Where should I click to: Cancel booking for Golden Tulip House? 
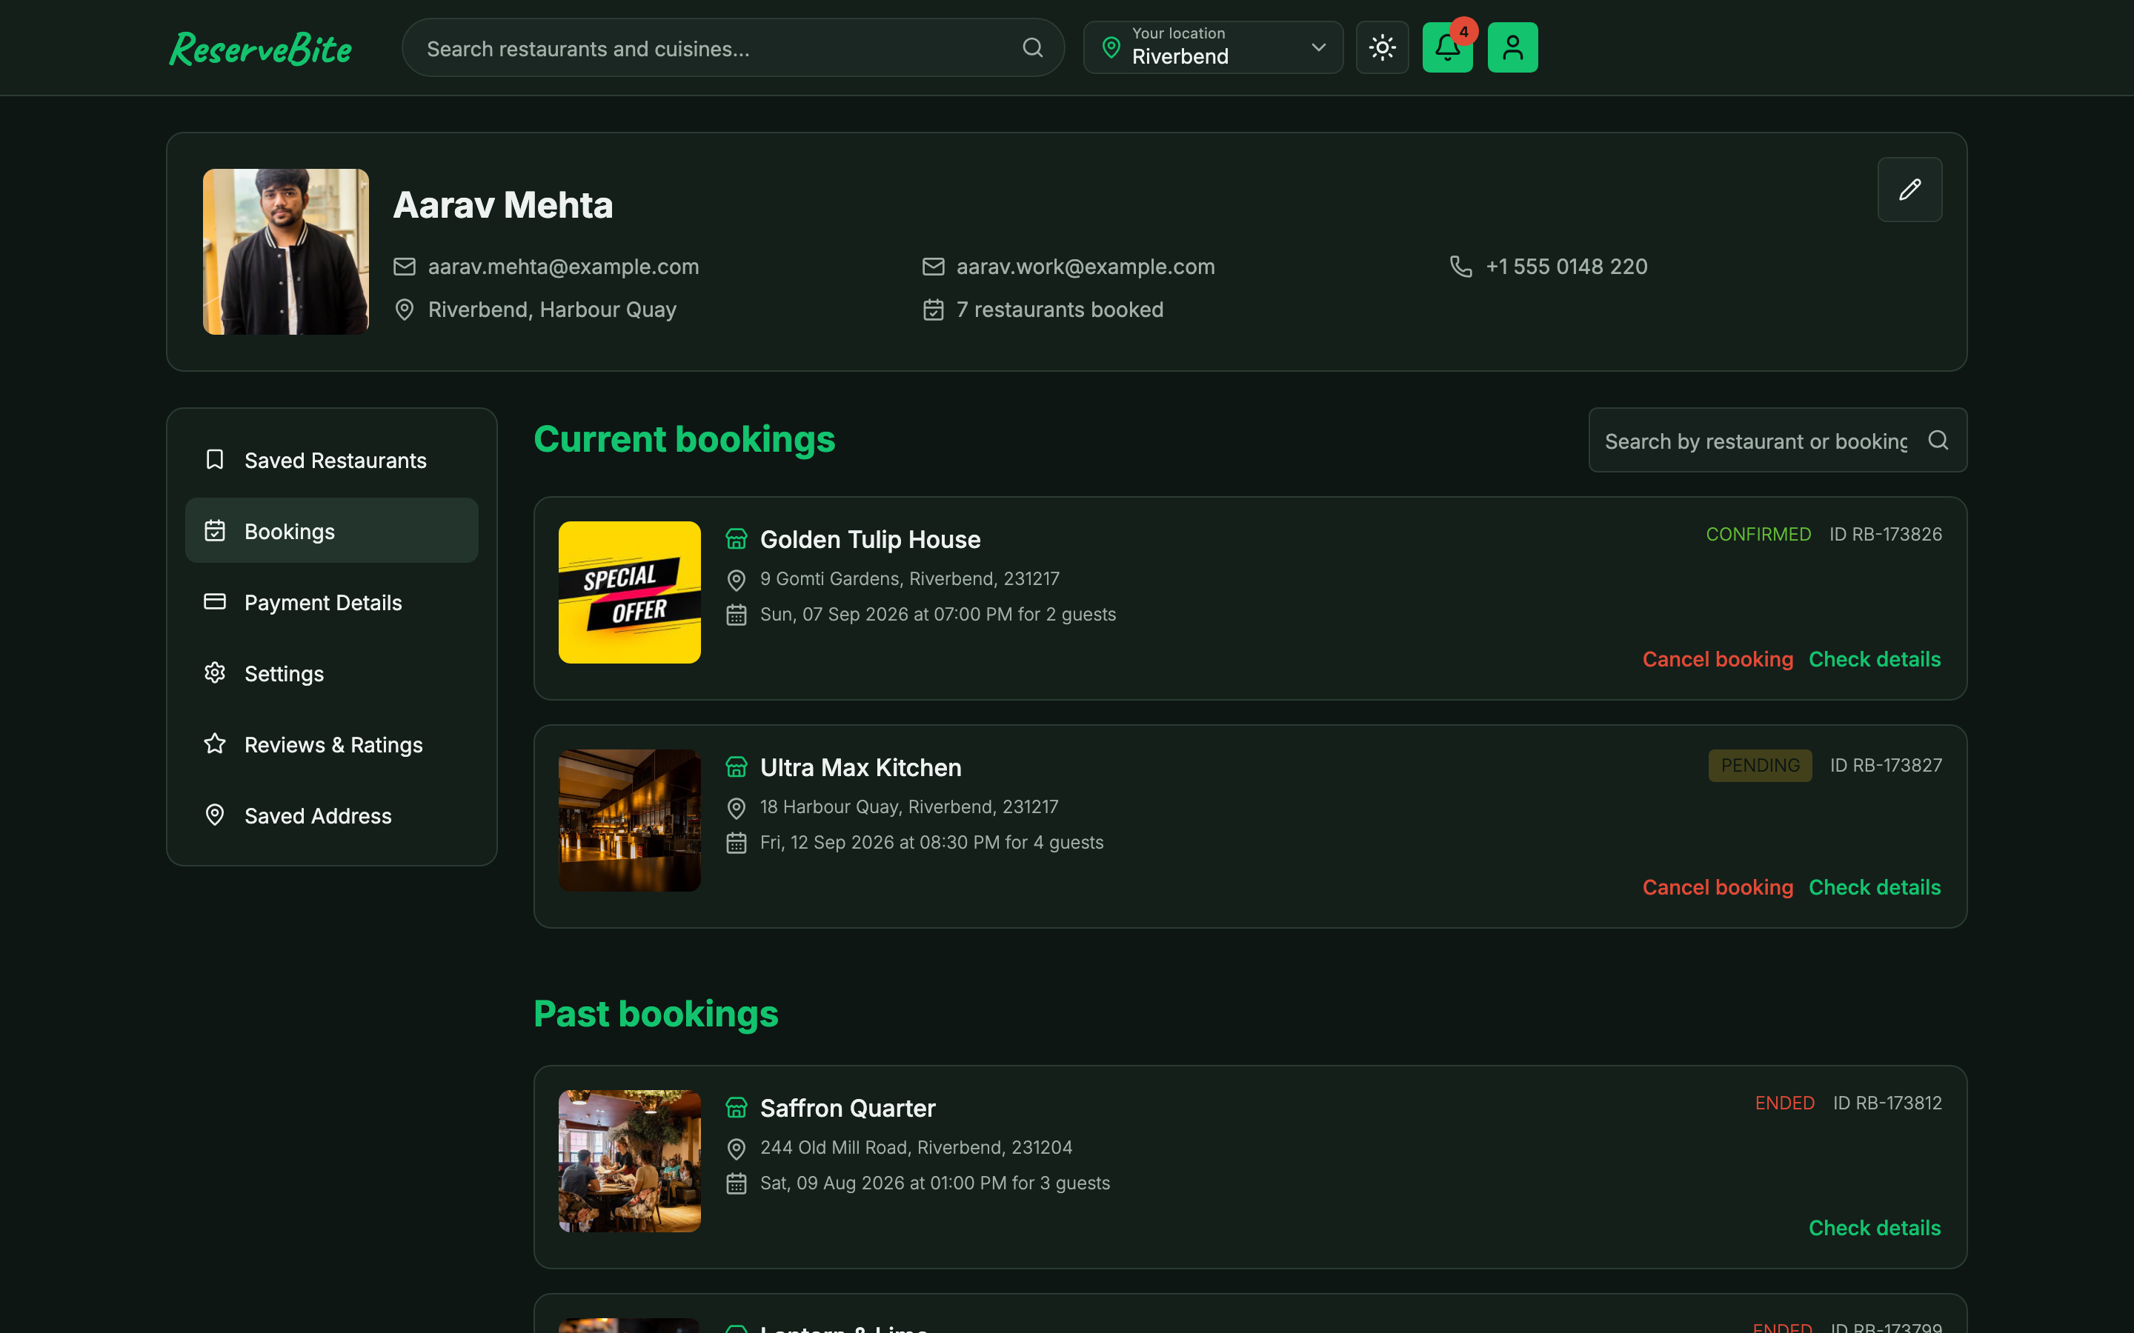pyautogui.click(x=1717, y=659)
